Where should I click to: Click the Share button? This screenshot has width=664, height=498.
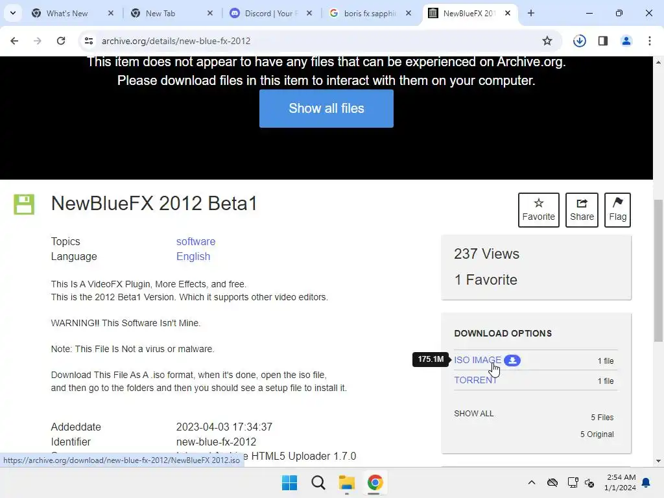pos(582,210)
